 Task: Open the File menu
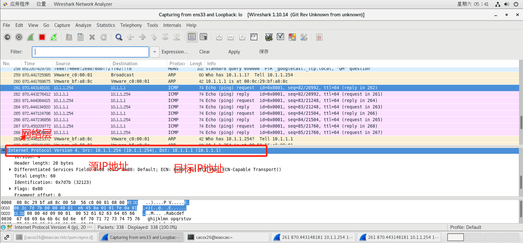(6, 25)
